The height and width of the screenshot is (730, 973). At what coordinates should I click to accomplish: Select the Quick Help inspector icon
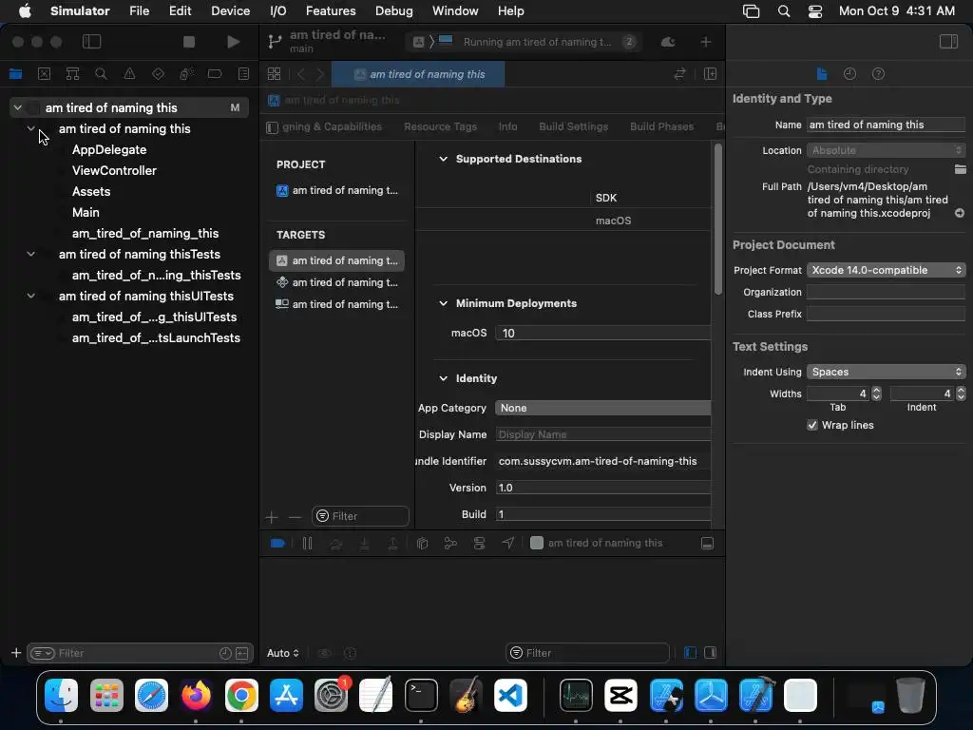[878, 74]
